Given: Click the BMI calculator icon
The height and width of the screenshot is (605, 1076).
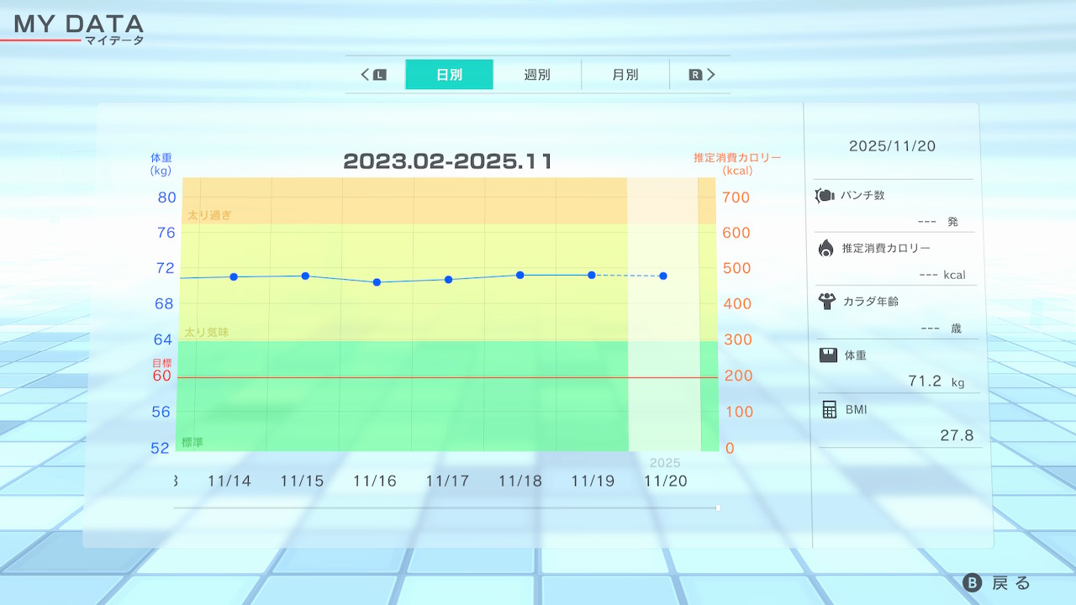Looking at the screenshot, I should pos(830,409).
